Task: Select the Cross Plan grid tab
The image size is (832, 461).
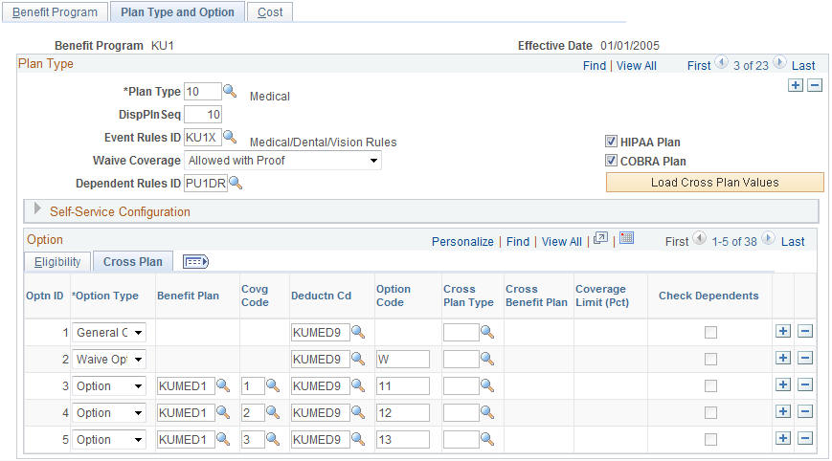Action: click(x=133, y=262)
